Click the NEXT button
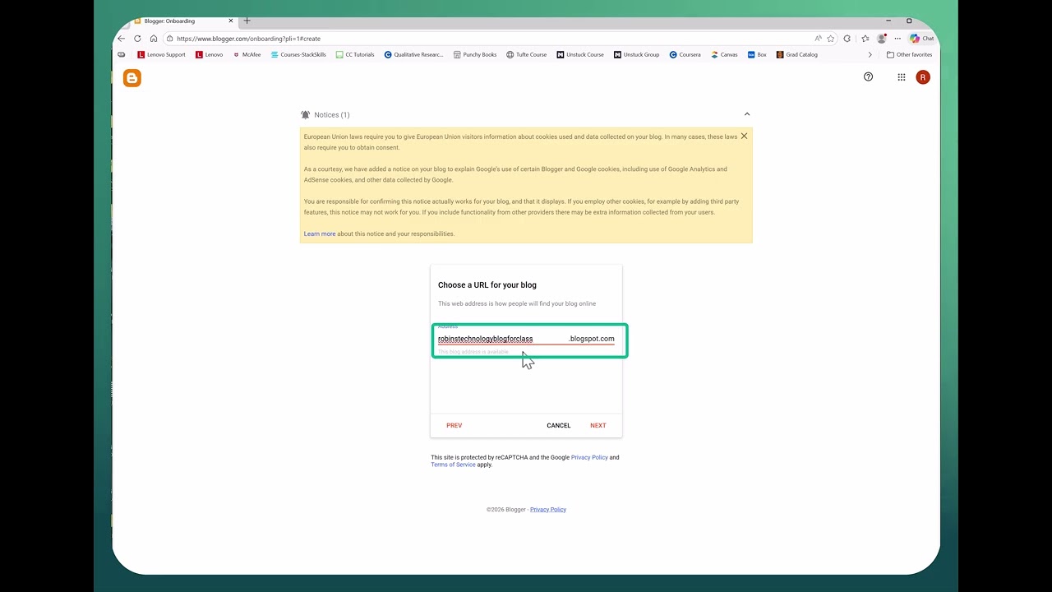The width and height of the screenshot is (1052, 592). pos(598,426)
